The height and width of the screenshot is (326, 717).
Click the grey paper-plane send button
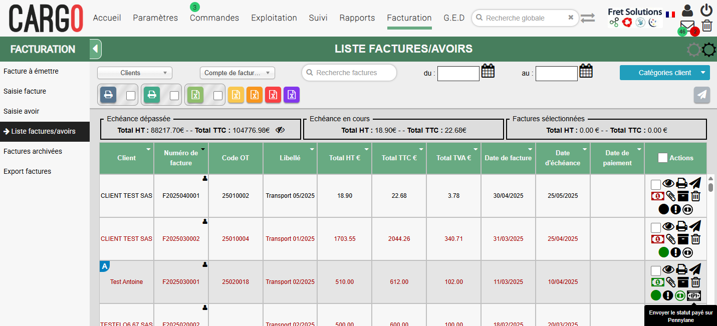click(702, 95)
